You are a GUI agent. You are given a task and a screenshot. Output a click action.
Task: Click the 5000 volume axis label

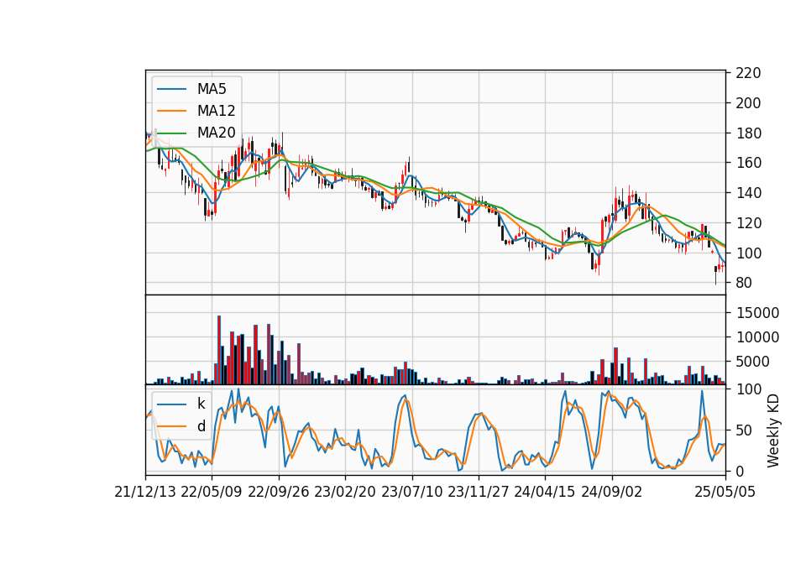(x=752, y=362)
